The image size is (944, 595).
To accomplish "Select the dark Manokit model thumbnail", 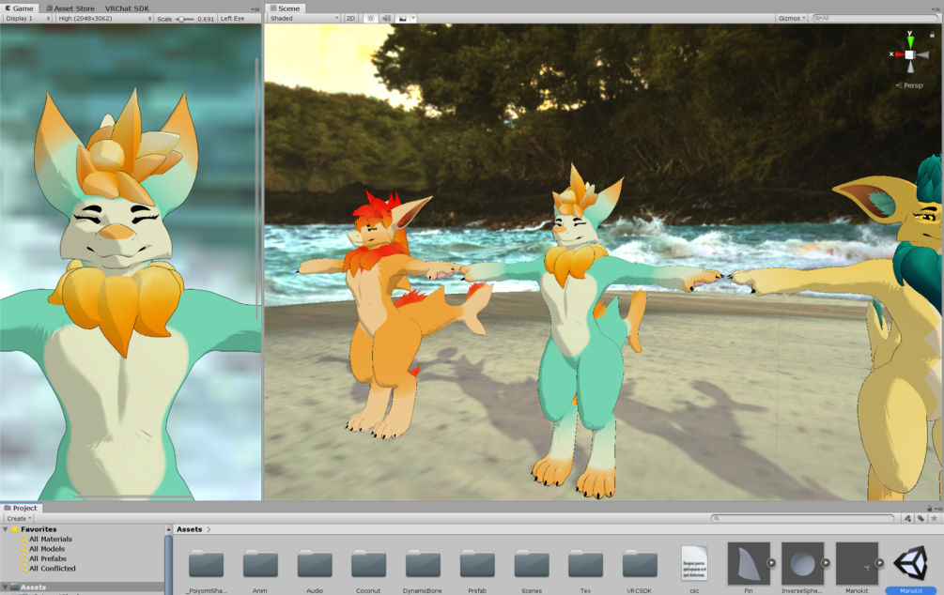I will [857, 564].
